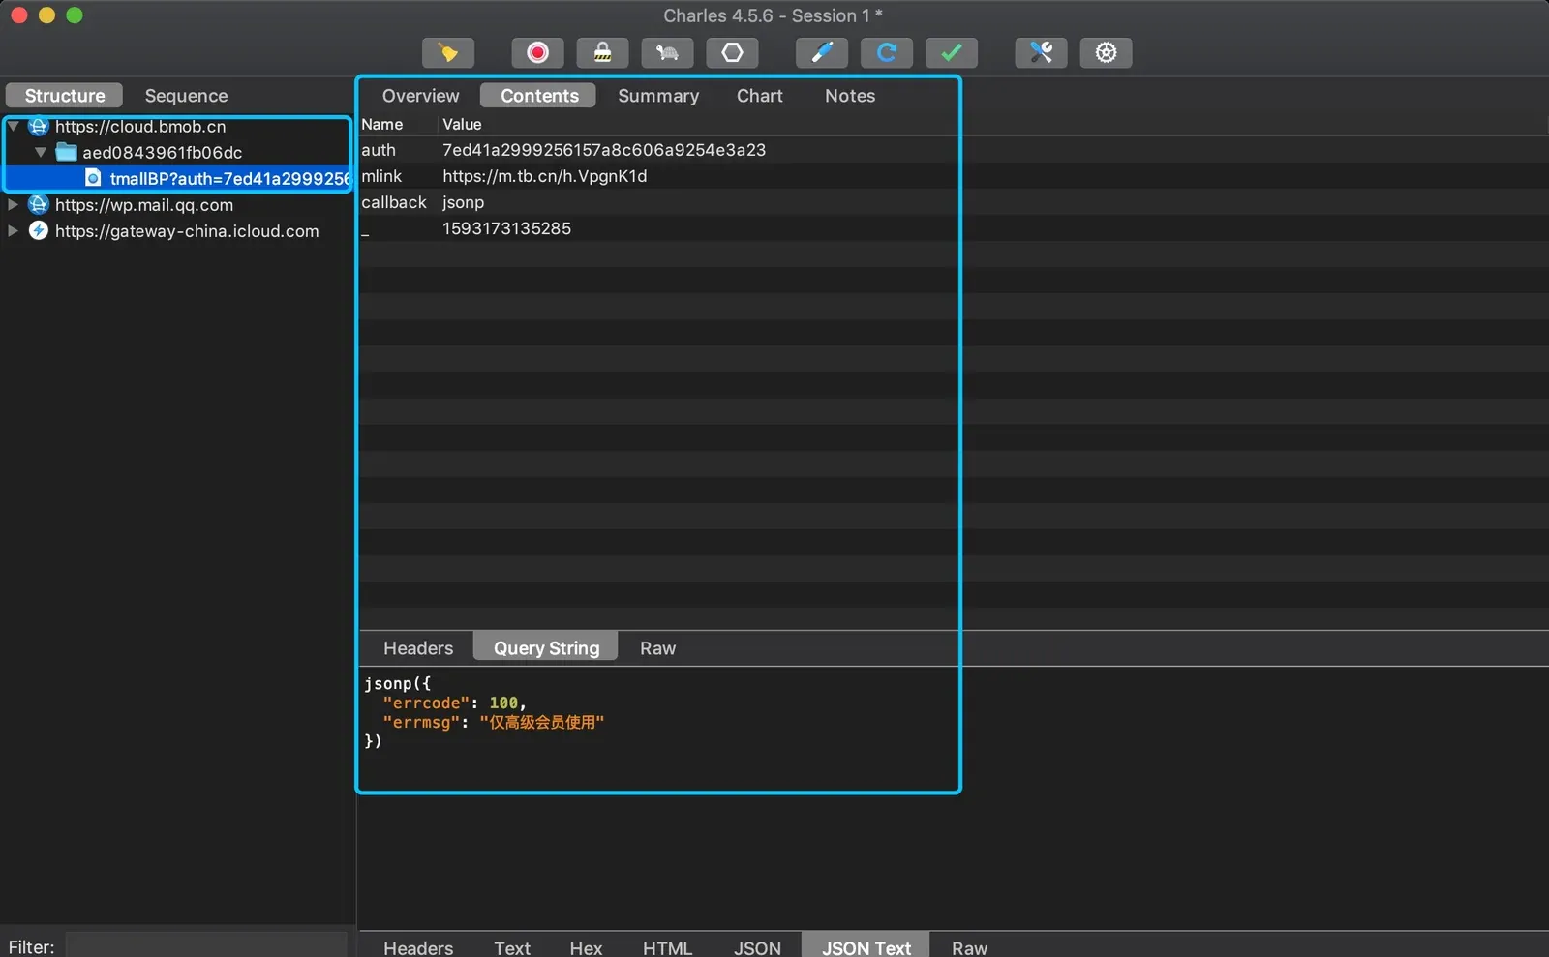Collapse the cloud.bmob.cn host node

(x=14, y=126)
